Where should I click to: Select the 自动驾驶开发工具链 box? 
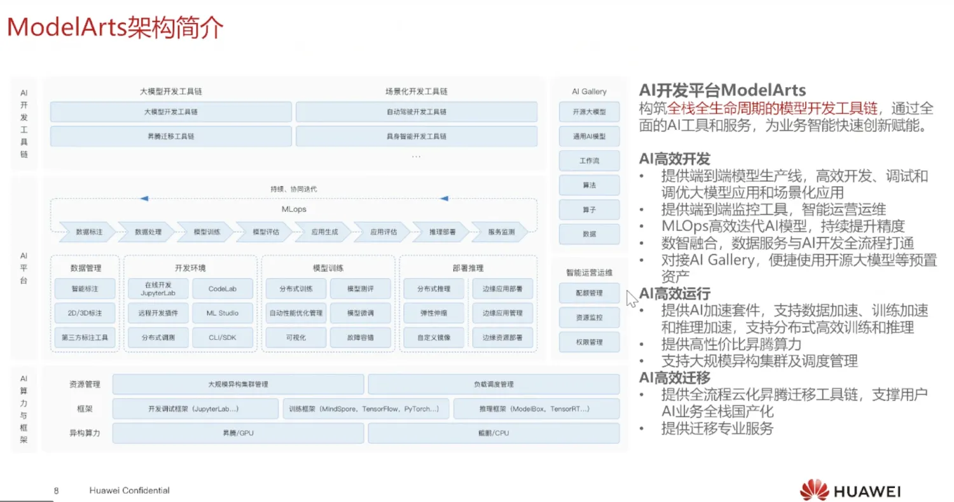(417, 112)
